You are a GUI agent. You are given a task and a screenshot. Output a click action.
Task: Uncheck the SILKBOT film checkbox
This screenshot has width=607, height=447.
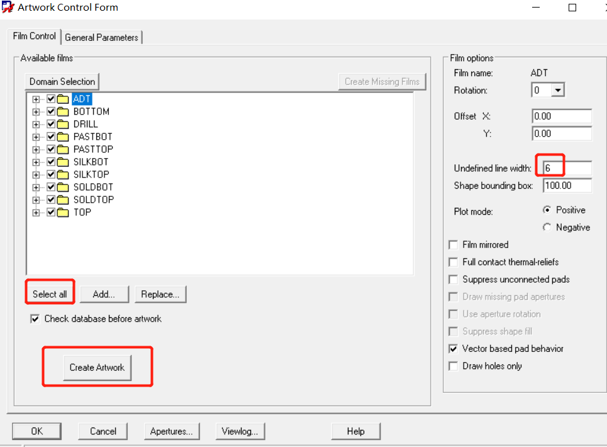pyautogui.click(x=51, y=162)
